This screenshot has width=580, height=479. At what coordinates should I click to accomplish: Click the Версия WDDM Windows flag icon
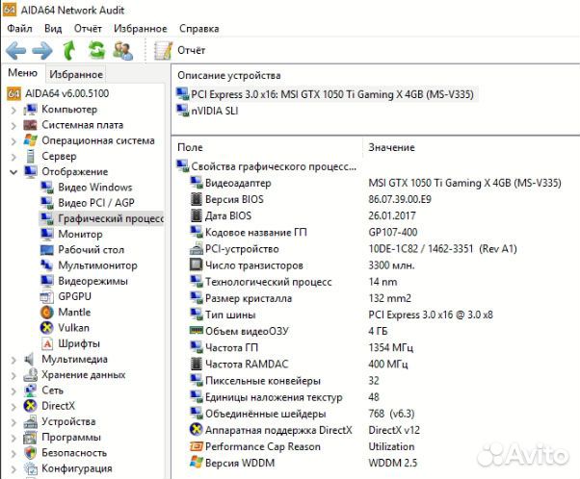point(196,463)
